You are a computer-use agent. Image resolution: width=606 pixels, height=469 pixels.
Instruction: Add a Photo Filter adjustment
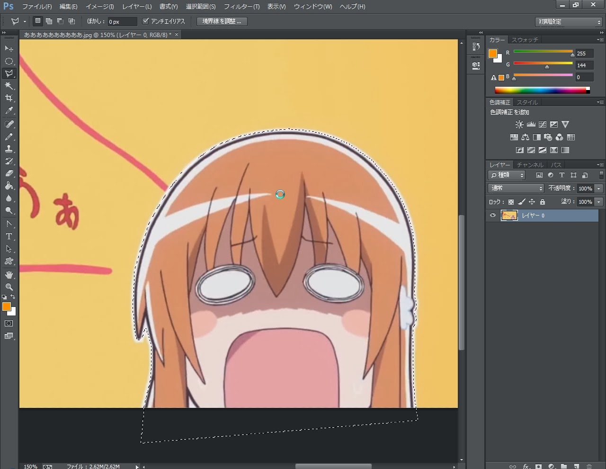(x=548, y=137)
